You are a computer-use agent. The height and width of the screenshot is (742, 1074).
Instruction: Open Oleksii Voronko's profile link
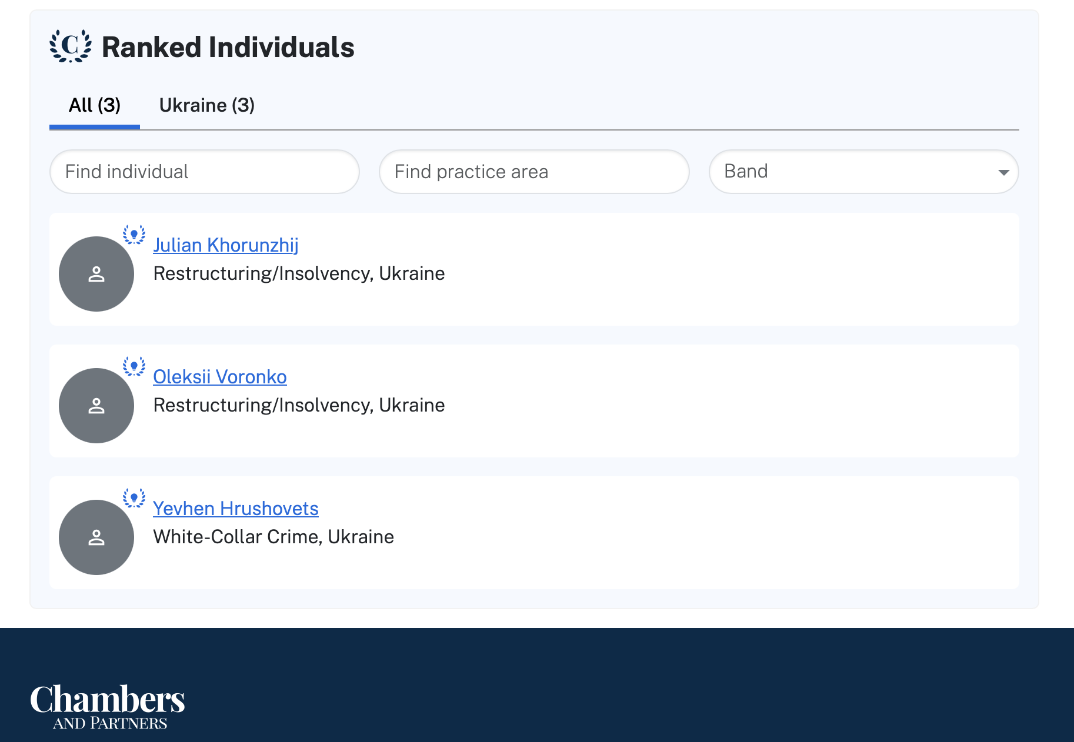pos(219,377)
